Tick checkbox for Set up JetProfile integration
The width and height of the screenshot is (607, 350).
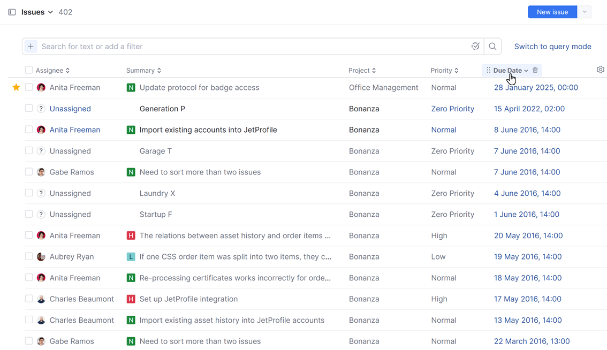point(29,299)
